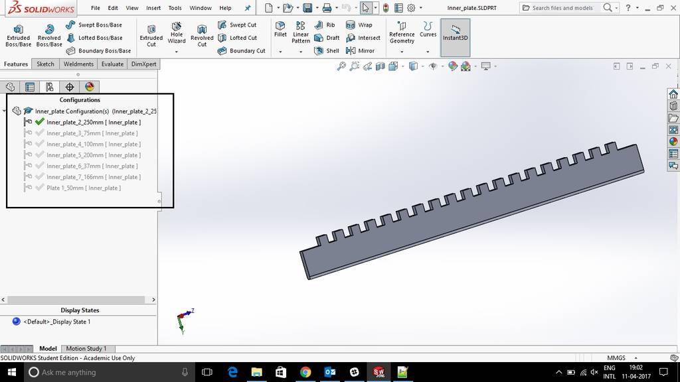
Task: Open DimXpertManager tab icon
Action: click(x=69, y=87)
